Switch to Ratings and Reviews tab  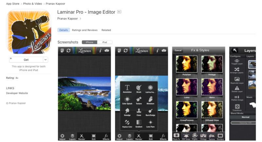(x=85, y=30)
